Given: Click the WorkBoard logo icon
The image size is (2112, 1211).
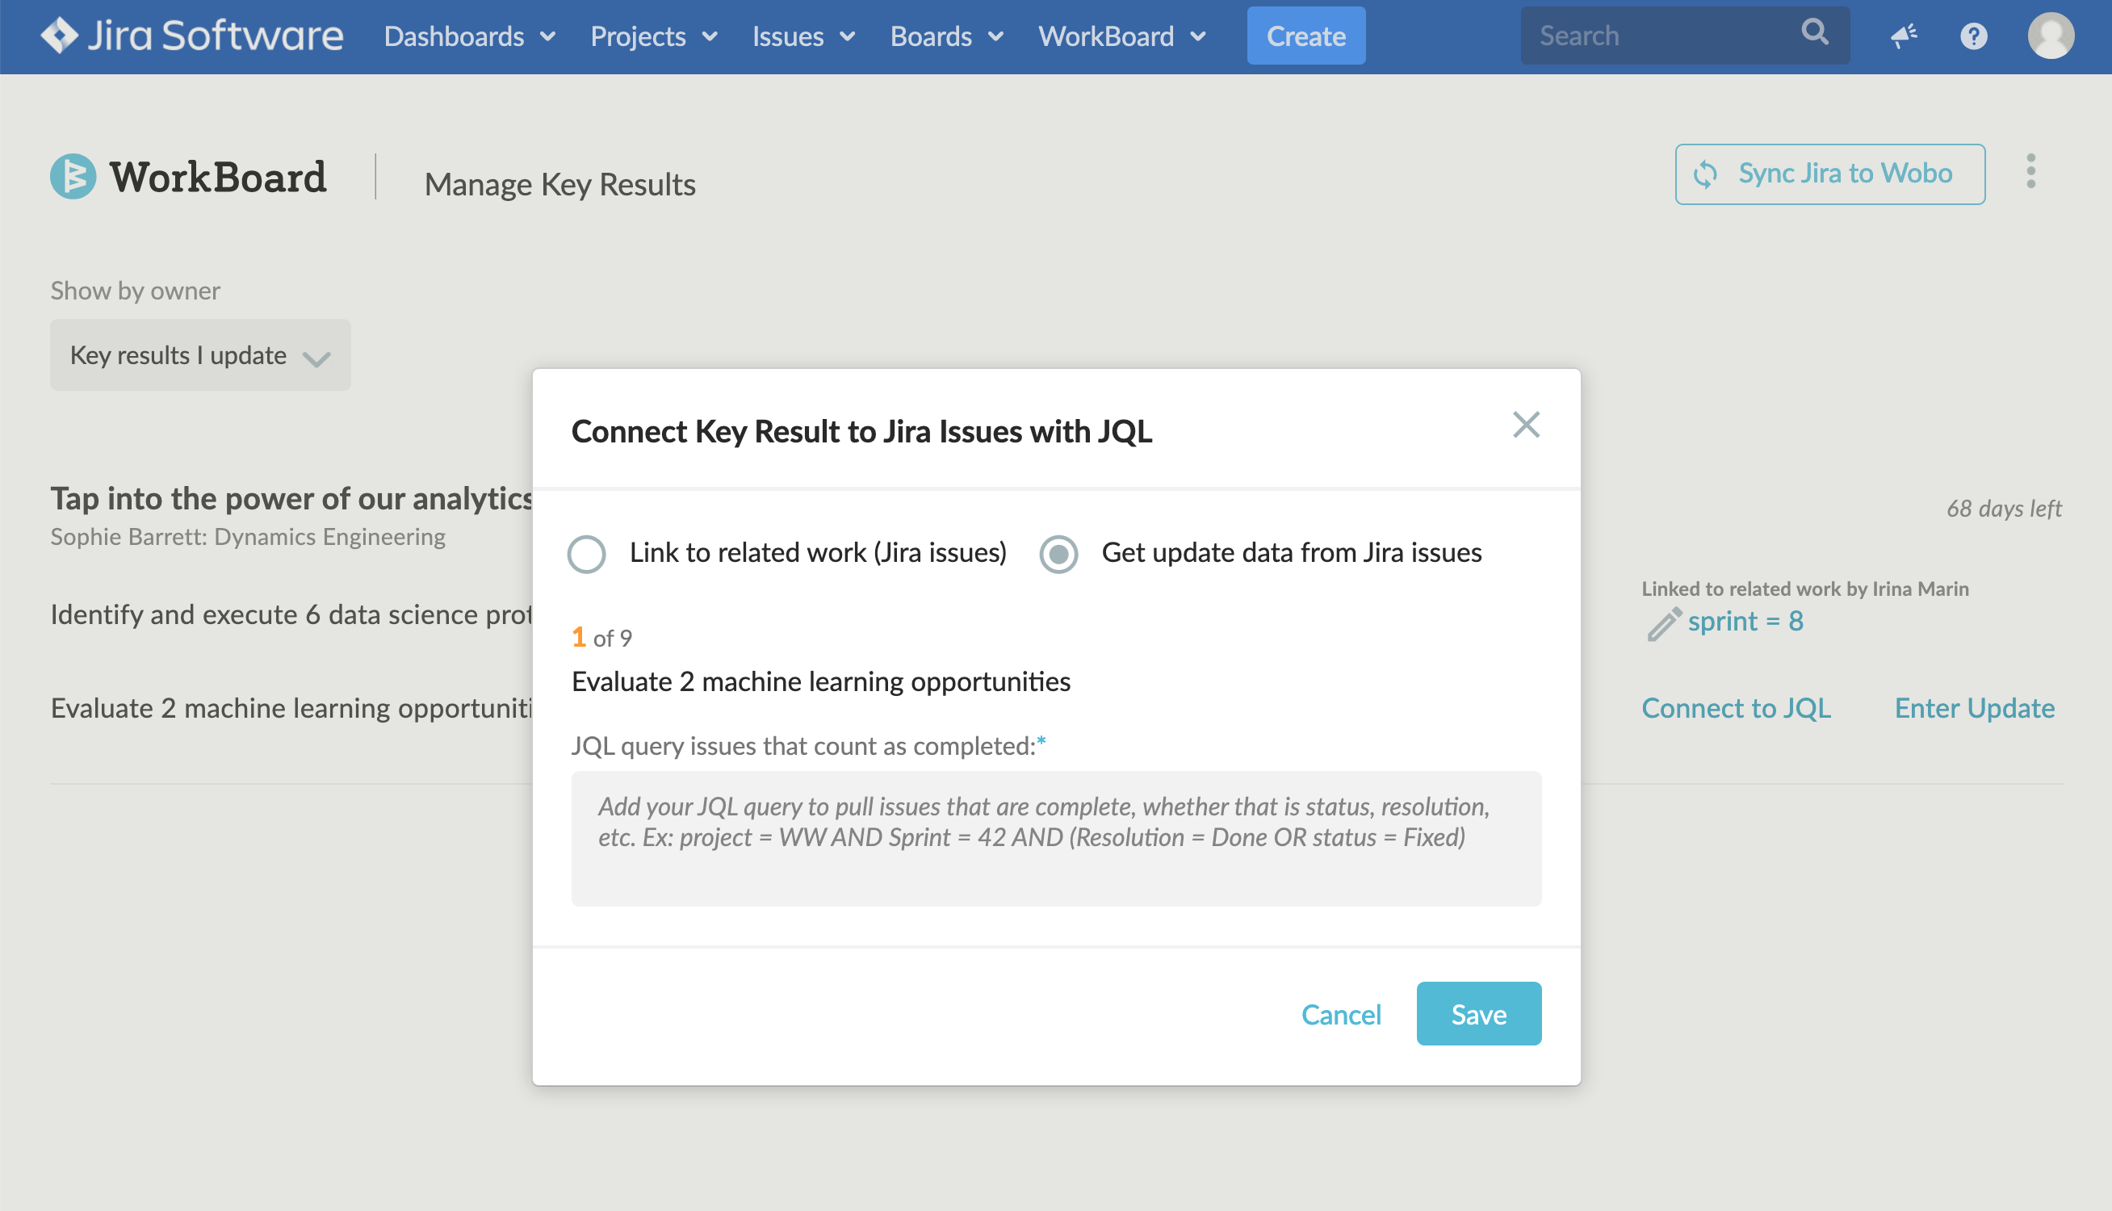Looking at the screenshot, I should click(x=73, y=175).
